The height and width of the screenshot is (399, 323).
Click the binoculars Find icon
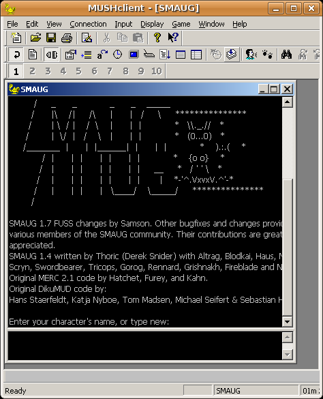click(x=286, y=54)
